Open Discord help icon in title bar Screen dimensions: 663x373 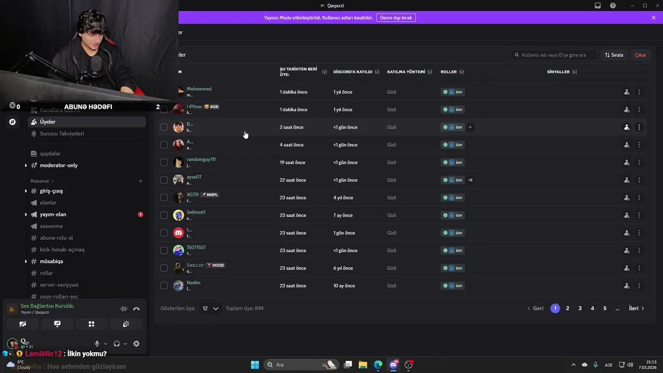[613, 6]
